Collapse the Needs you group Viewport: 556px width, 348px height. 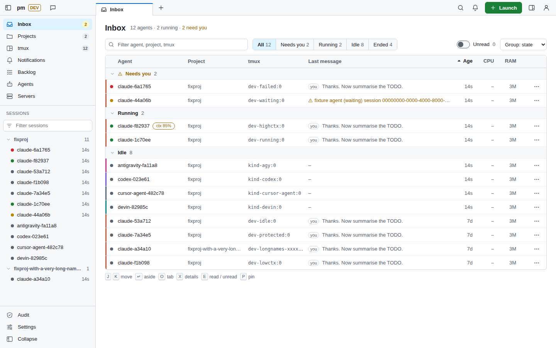tap(112, 74)
